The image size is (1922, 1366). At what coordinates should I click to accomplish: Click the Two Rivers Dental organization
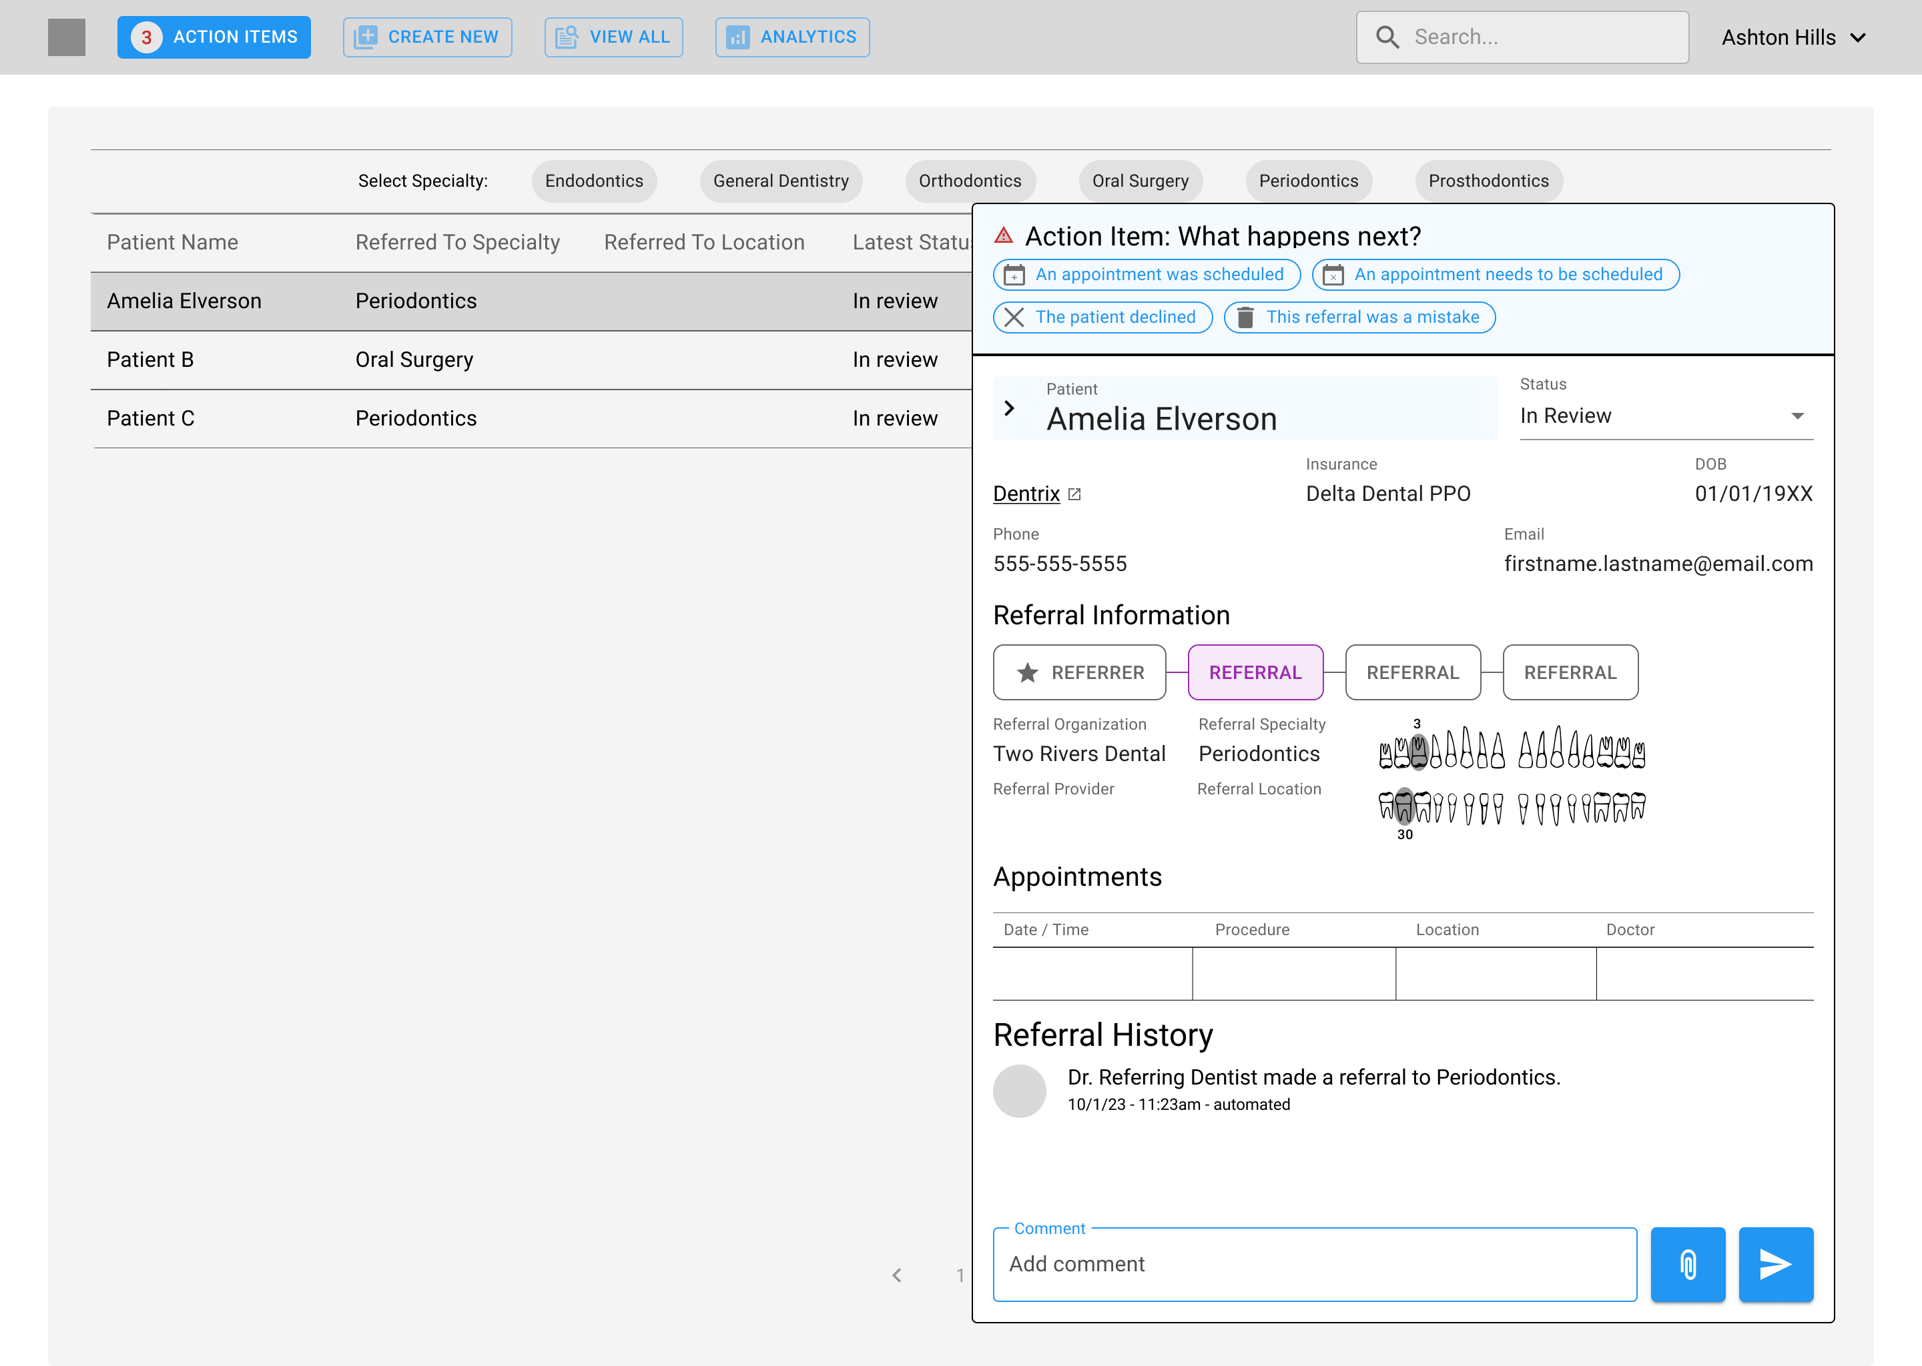click(x=1079, y=754)
